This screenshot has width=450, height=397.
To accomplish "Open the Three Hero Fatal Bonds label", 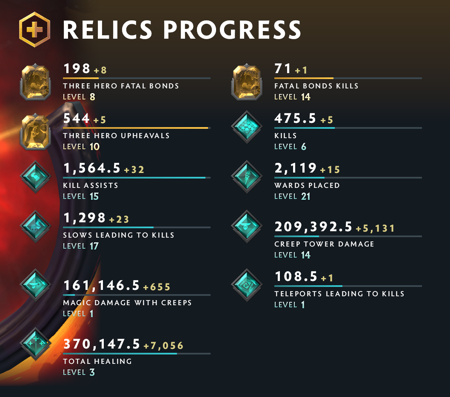I will click(121, 85).
